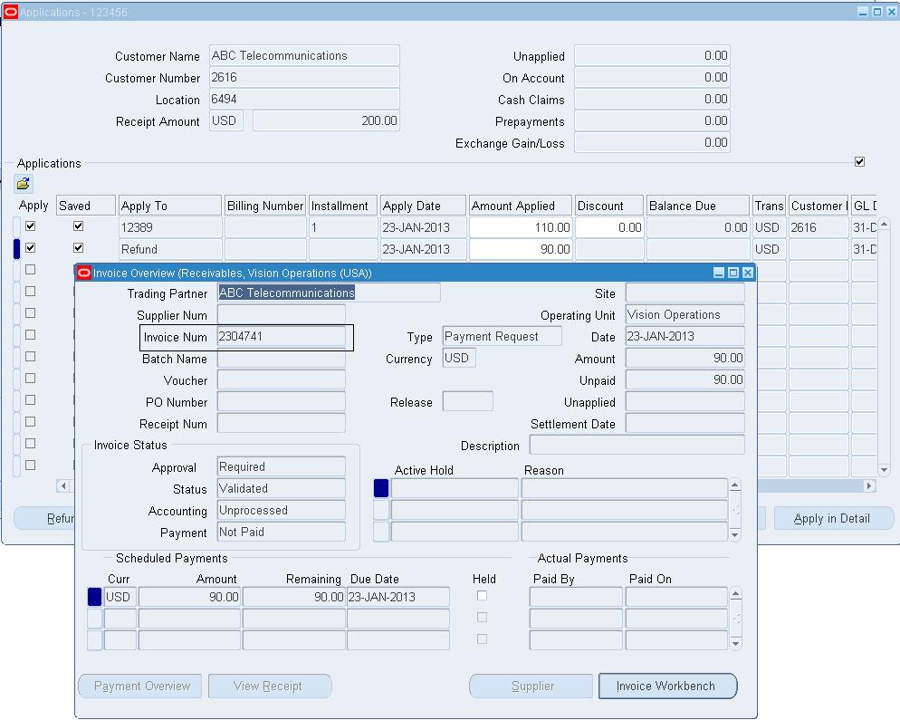The height and width of the screenshot is (720, 900).
Task: Click Customer Name field ABC Telecommunications
Action: (304, 55)
